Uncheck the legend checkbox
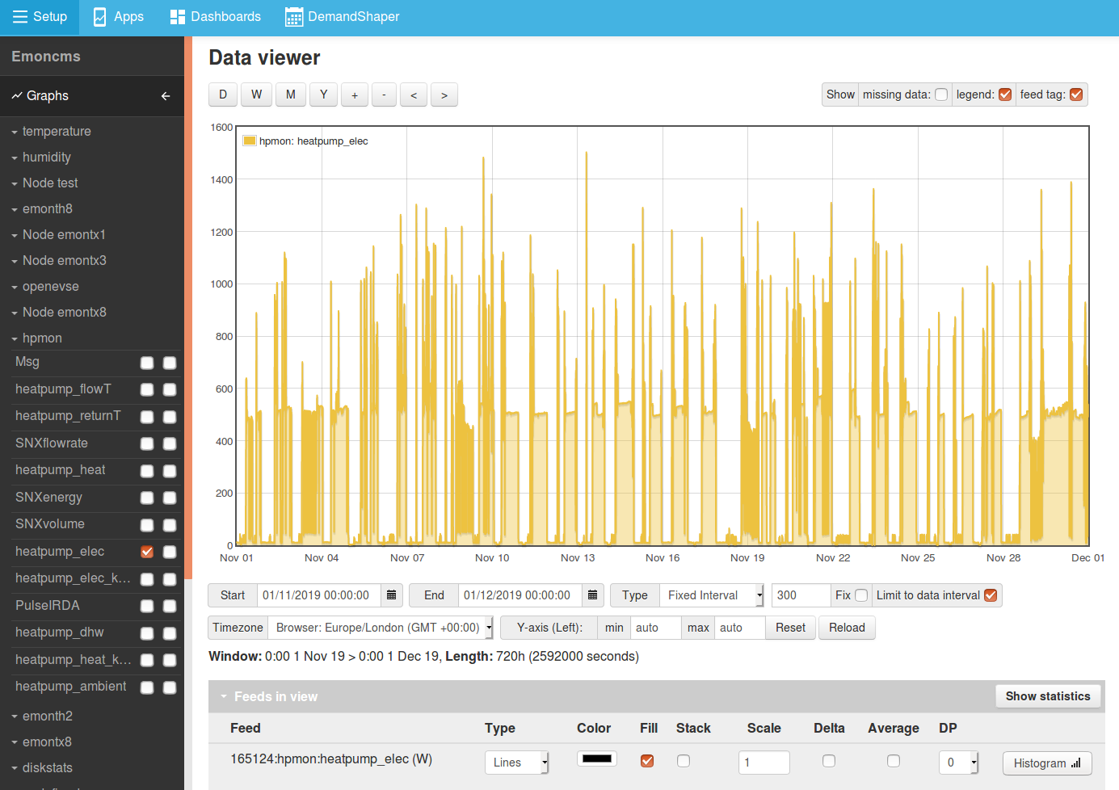 [1005, 95]
